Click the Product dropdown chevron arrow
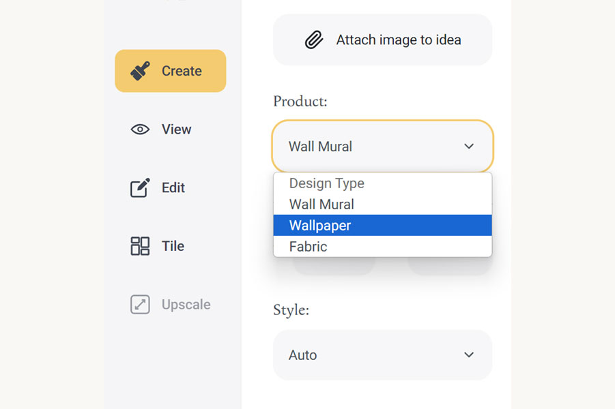This screenshot has width=615, height=409. pos(469,146)
